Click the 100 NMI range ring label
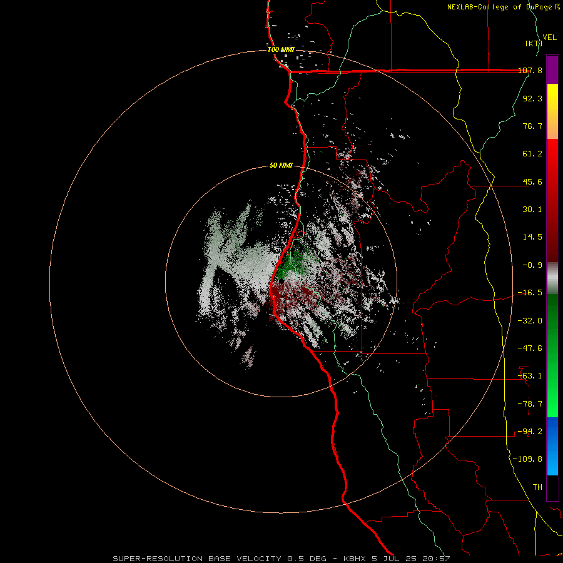The image size is (563, 563). click(281, 49)
